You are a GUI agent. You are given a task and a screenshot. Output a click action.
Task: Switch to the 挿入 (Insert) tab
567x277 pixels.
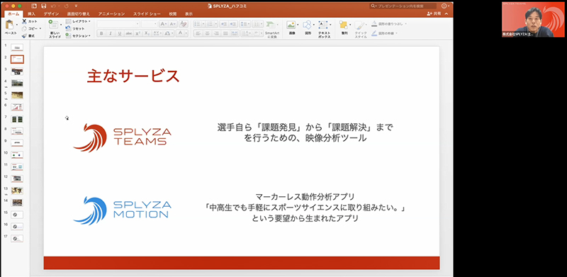32,13
